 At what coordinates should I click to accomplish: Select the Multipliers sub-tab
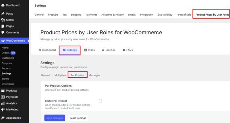[60, 75]
